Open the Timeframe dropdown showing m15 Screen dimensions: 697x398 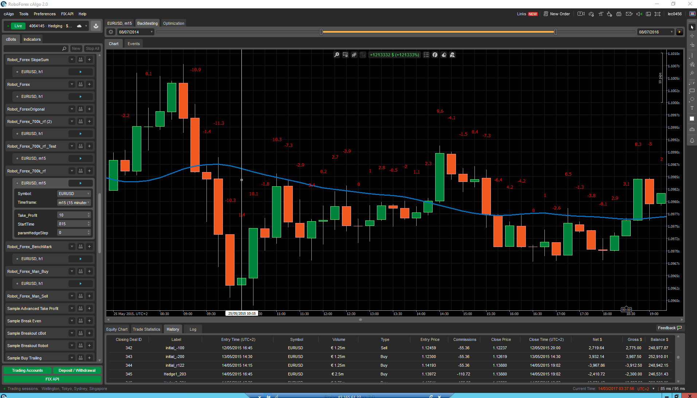(74, 203)
